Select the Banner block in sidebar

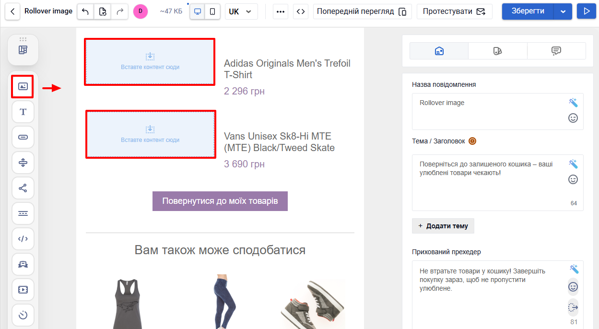point(23,264)
